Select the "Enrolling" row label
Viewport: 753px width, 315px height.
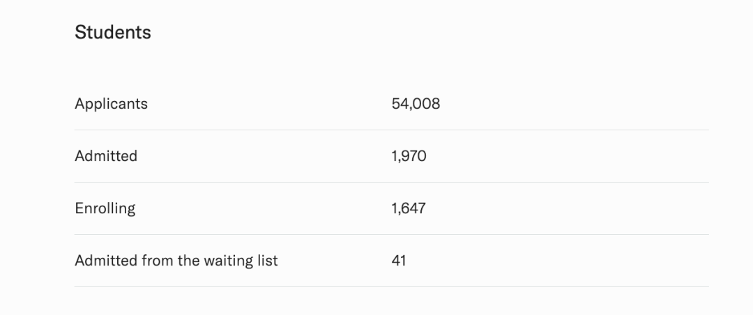pos(105,209)
